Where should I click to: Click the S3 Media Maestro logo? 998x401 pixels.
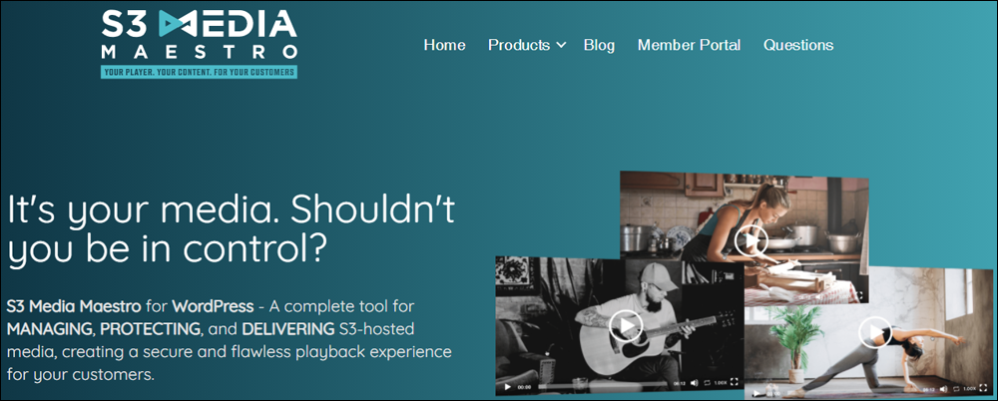pos(200,43)
